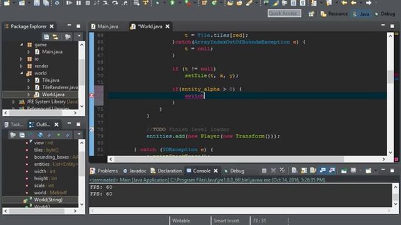
Task: Collapse the world package node
Action: pyautogui.click(x=21, y=73)
